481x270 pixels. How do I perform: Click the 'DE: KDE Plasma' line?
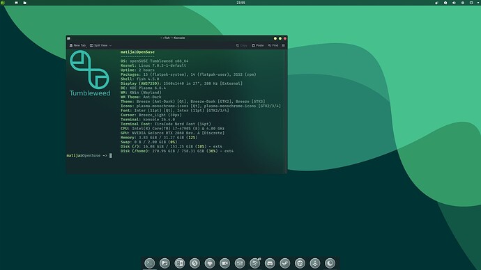coord(143,88)
